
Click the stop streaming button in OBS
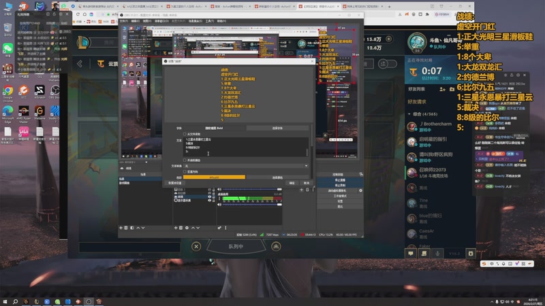pos(339,180)
